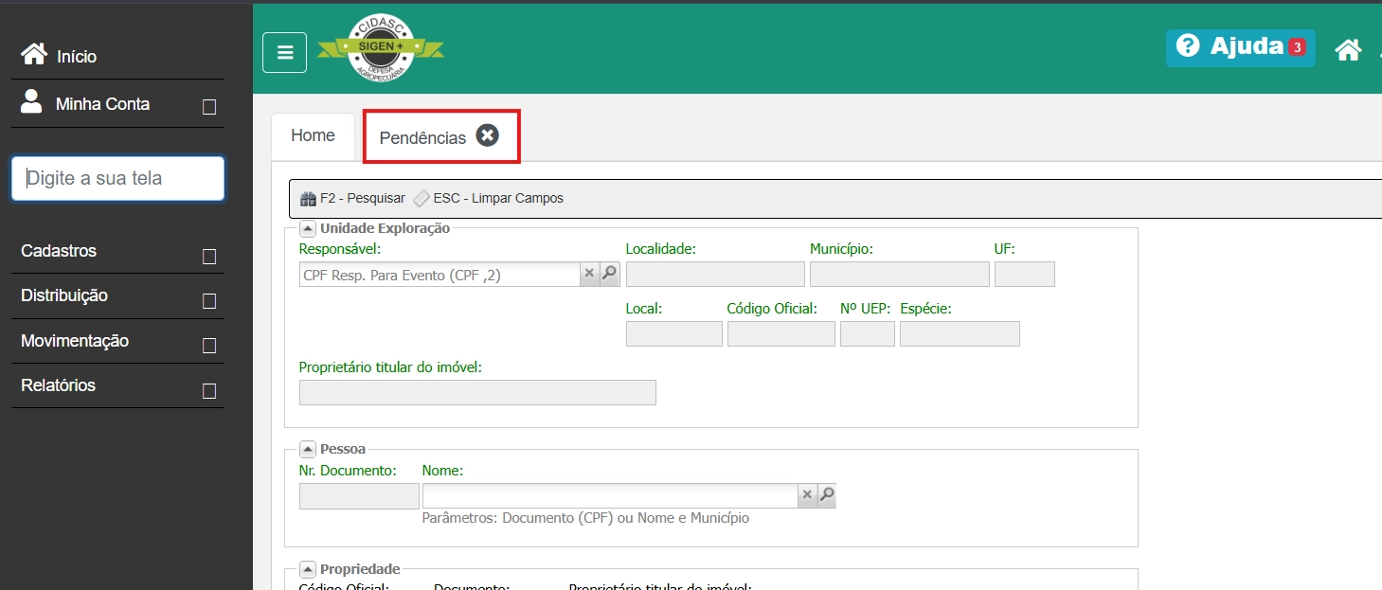The height and width of the screenshot is (590, 1382).
Task: Click the Digite a sua tela field
Action: pyautogui.click(x=117, y=178)
